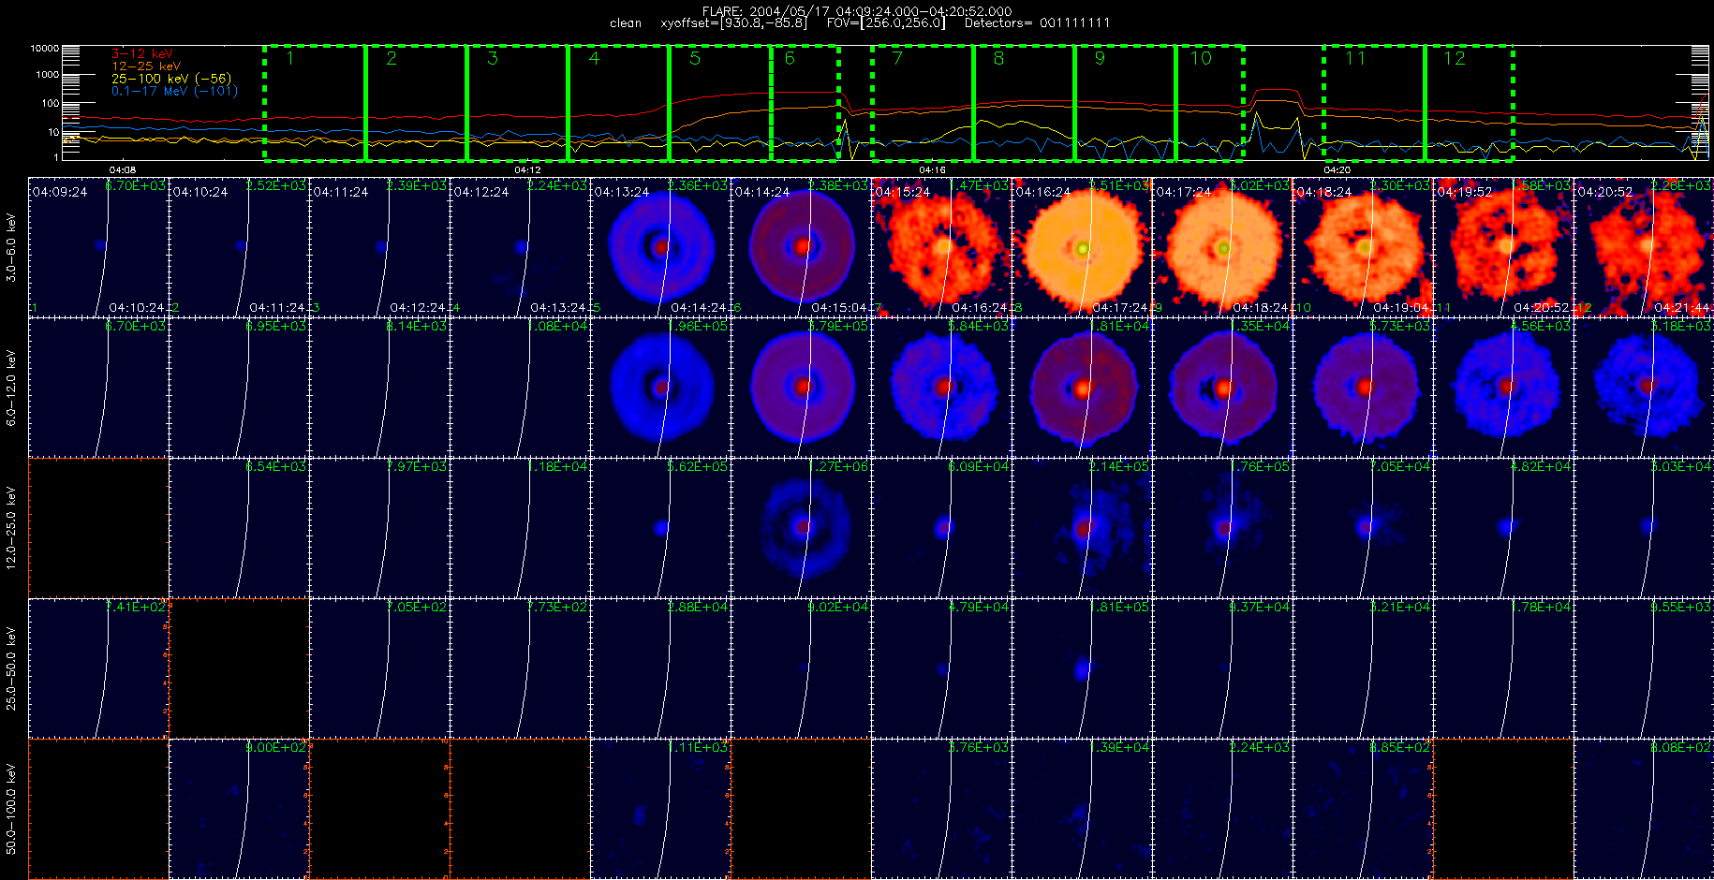Image resolution: width=1714 pixels, height=880 pixels.
Task: Click the 3.0-6.0 keV row axis label
Action: click(11, 247)
